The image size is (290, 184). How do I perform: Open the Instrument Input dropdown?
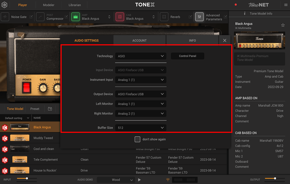pyautogui.click(x=141, y=80)
